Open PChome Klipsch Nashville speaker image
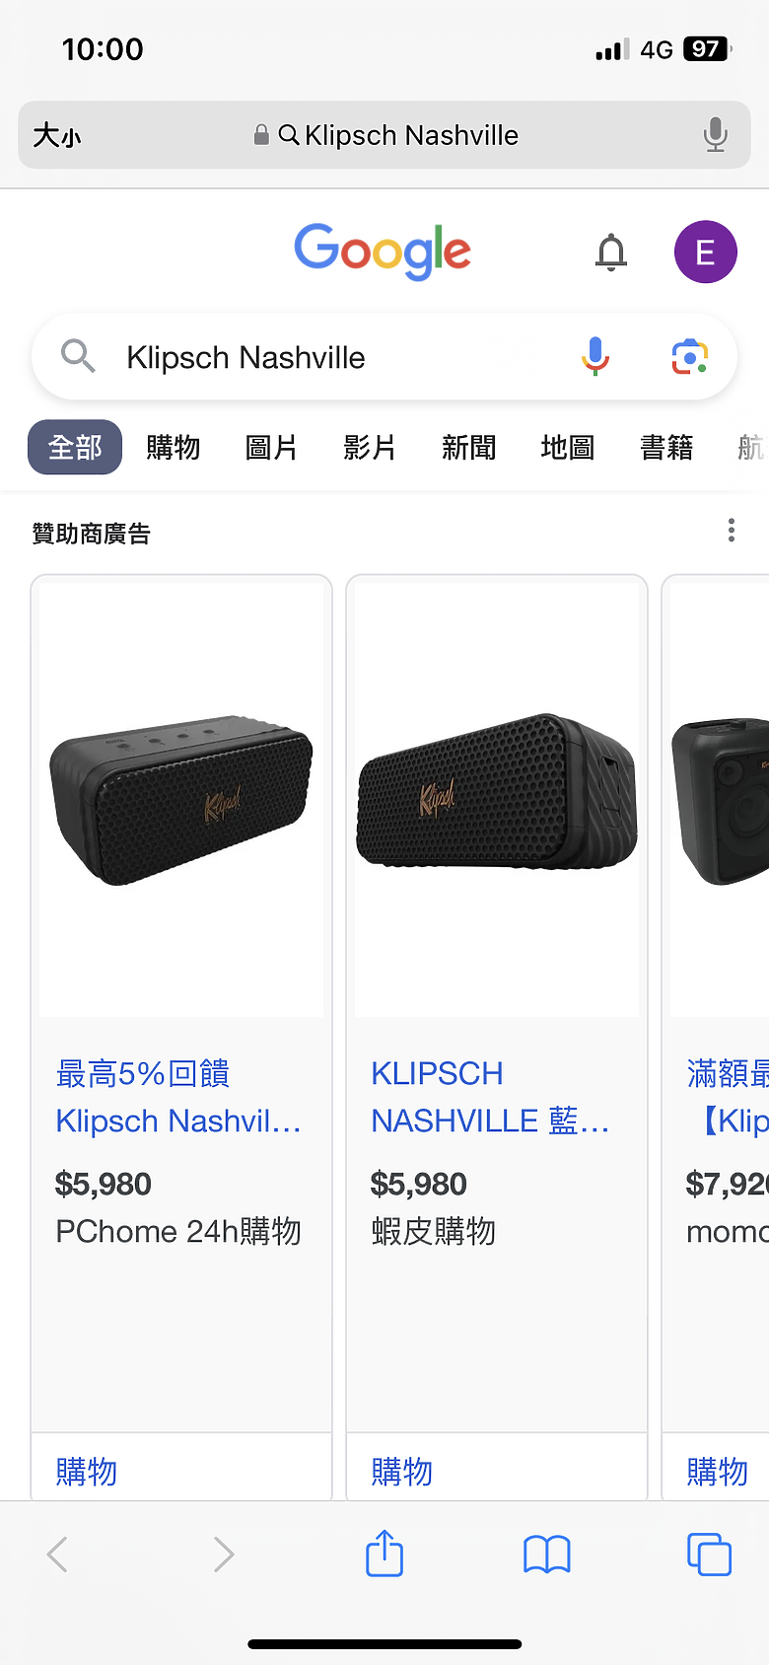This screenshot has width=769, height=1665. (181, 800)
